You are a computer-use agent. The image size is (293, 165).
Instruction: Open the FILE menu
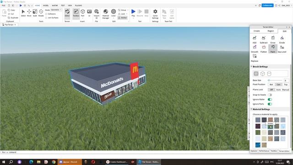pos(4,5)
